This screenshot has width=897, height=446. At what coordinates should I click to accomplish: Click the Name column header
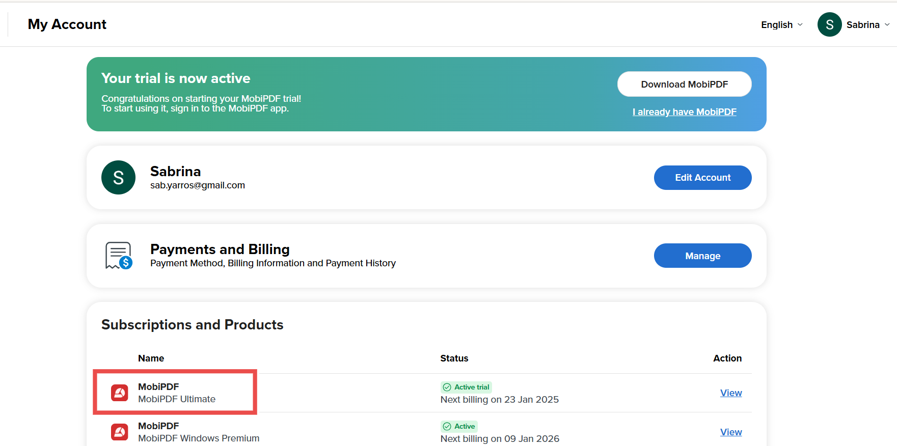(x=151, y=358)
